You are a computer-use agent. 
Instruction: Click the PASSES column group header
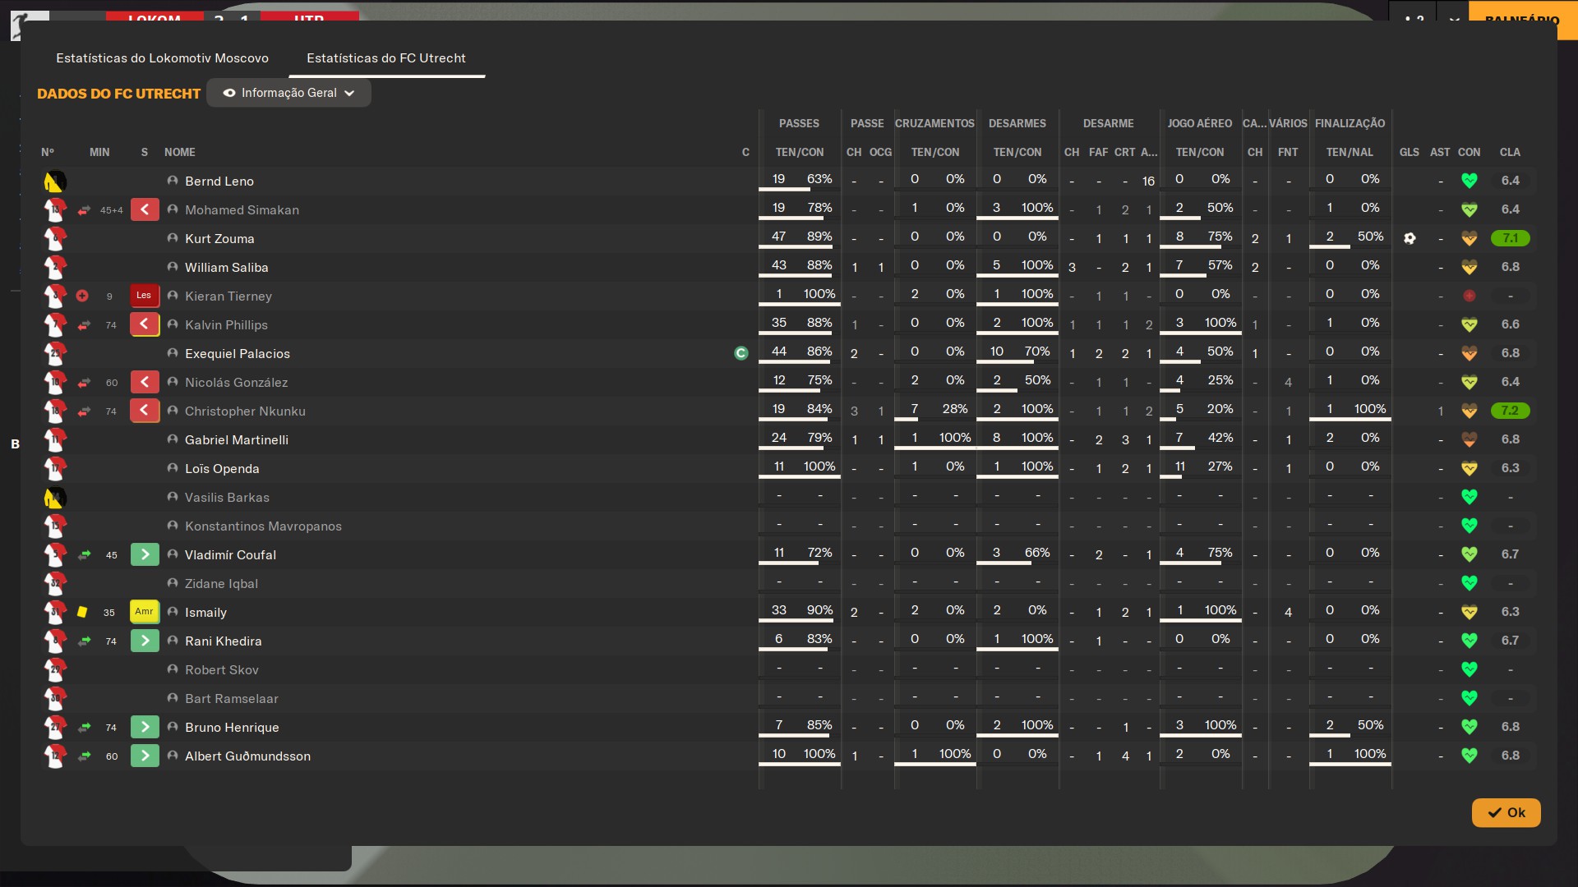799,123
